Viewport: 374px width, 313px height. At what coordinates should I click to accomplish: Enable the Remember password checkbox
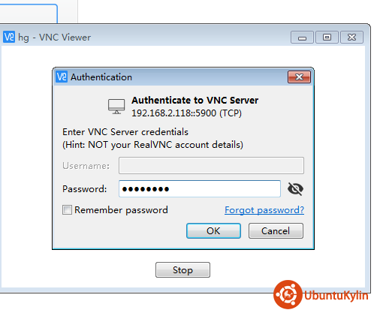pyautogui.click(x=67, y=209)
